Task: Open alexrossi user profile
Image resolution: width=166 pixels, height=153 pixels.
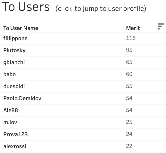Action: tap(15, 146)
